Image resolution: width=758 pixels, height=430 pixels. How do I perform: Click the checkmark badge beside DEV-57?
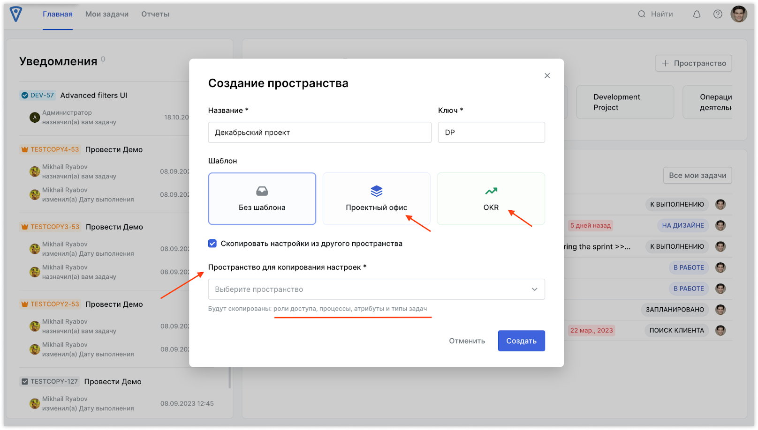(x=25, y=95)
